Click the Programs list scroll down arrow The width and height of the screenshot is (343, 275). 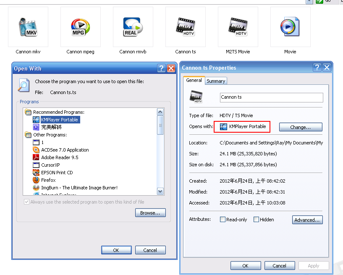[160, 191]
